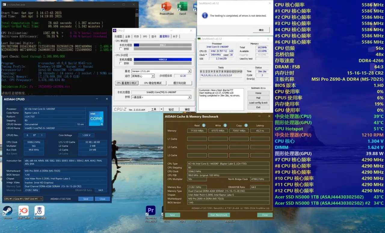Click the info icon next to Write column
The height and width of the screenshot is (233, 385).
[225, 125]
